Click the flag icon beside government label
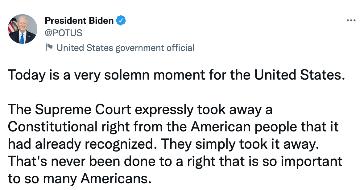The width and height of the screenshot is (364, 190). click(x=49, y=47)
